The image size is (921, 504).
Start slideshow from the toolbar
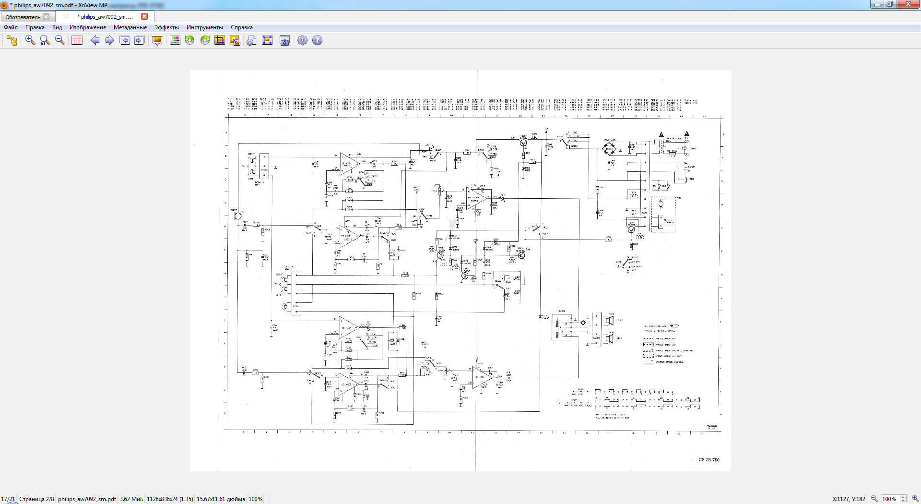[157, 40]
